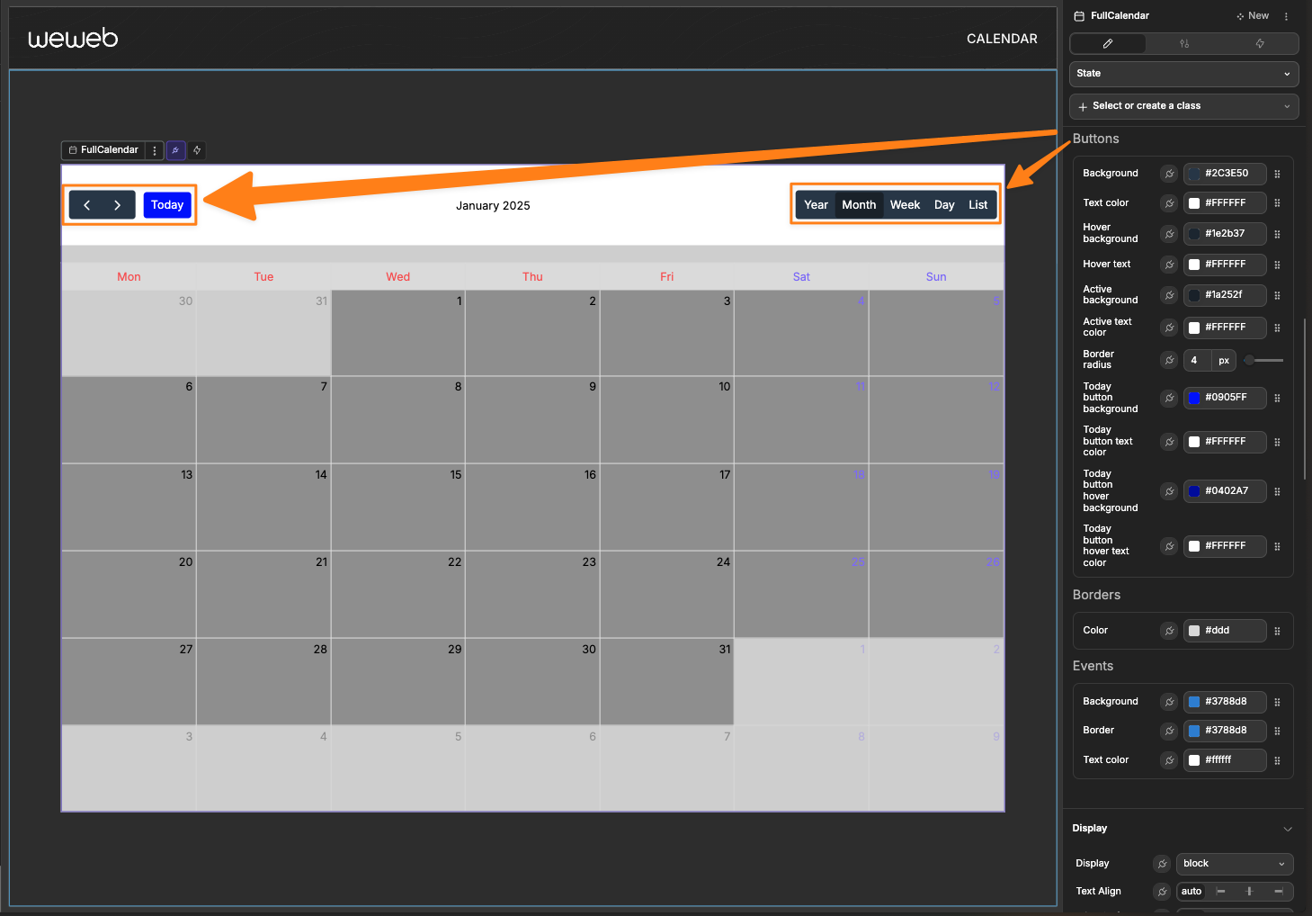Click the Today button background color swatch #0905FF

(x=1194, y=398)
